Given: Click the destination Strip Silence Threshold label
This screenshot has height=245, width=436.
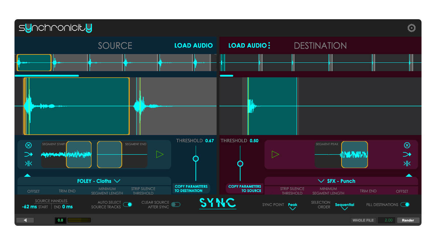Looking at the screenshot, I should 292,191.
